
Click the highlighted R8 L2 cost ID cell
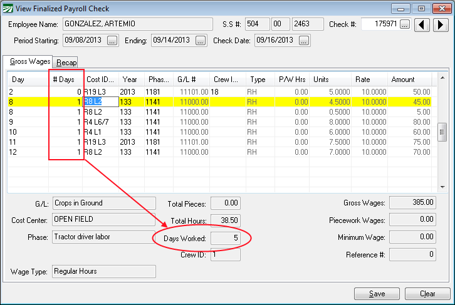click(100, 101)
